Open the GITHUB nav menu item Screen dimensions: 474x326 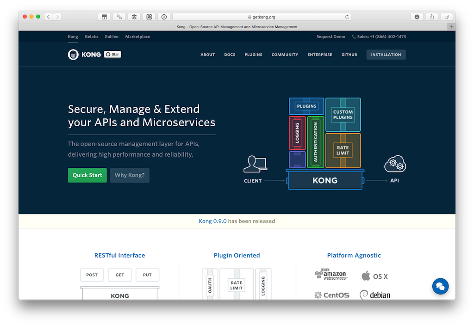tap(349, 55)
